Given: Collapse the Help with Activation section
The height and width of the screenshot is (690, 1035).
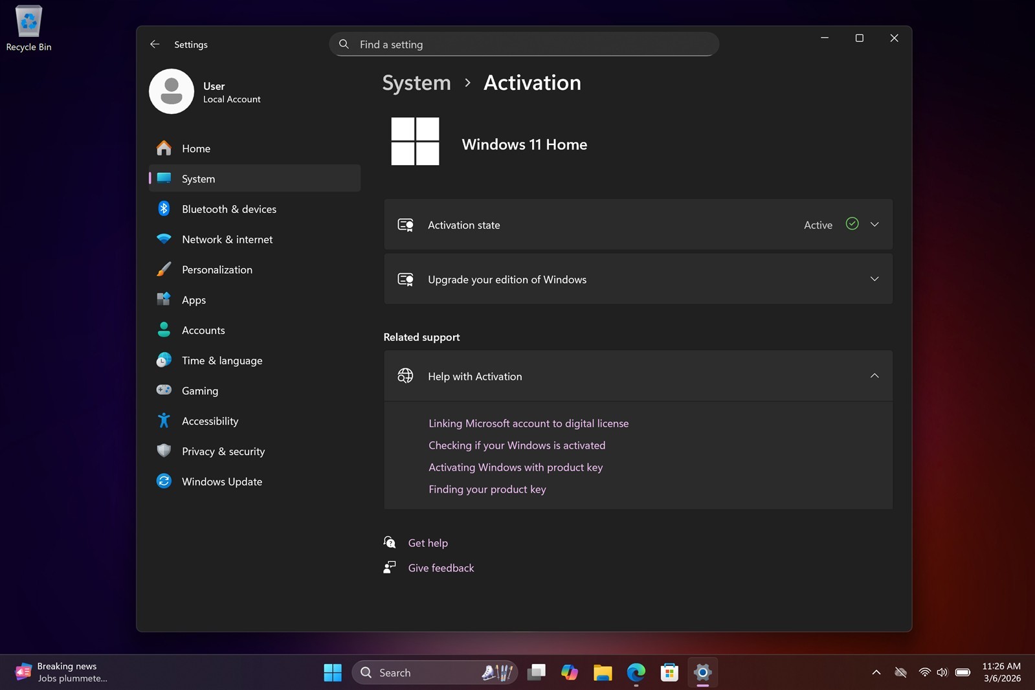Looking at the screenshot, I should coord(874,376).
